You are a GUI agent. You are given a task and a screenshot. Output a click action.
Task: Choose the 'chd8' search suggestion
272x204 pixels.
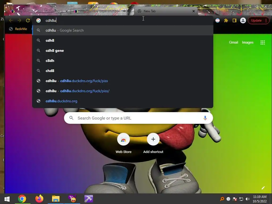[123, 71]
